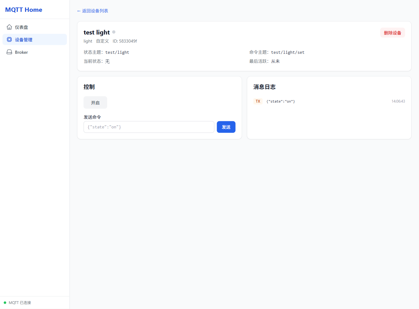Click the MQTT 已连接 status text

point(20,303)
